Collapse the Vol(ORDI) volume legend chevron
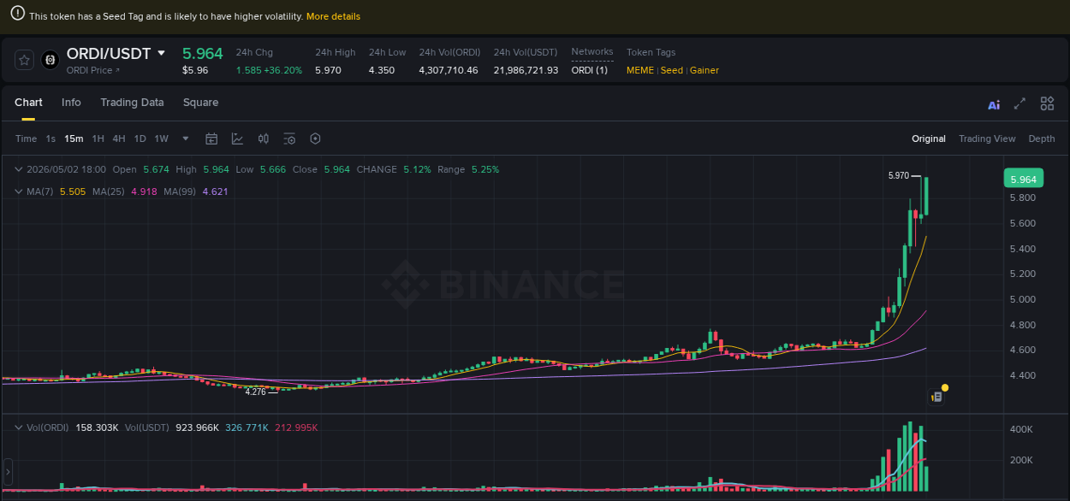The width and height of the screenshot is (1070, 501). coord(20,427)
